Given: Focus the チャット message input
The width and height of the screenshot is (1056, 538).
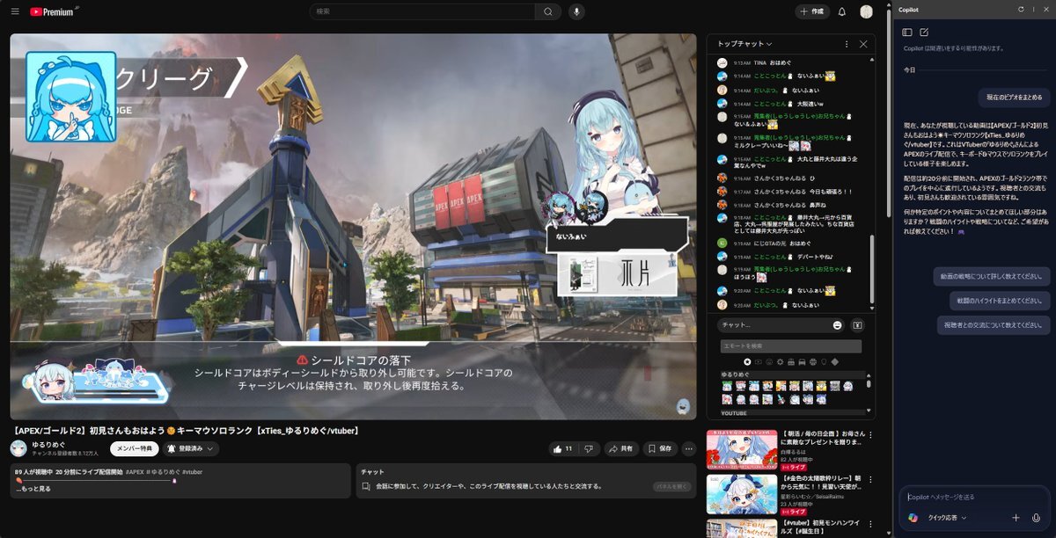Looking at the screenshot, I should tap(774, 325).
